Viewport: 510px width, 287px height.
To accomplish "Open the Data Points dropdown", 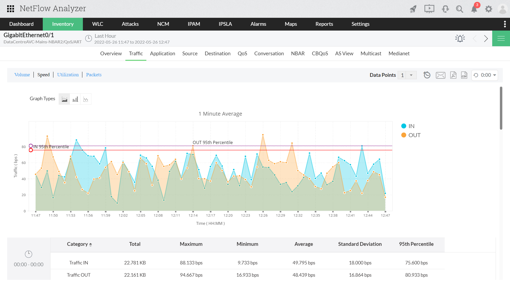I will [x=411, y=75].
